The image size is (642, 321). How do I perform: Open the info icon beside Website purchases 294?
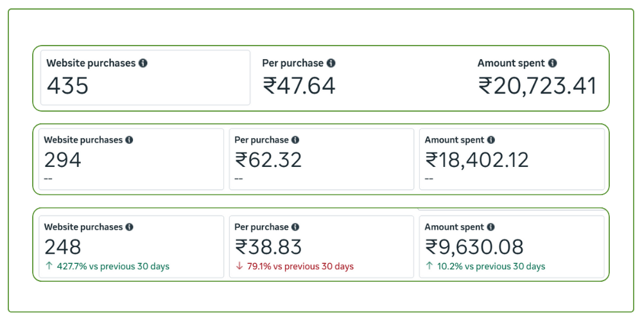tap(129, 140)
